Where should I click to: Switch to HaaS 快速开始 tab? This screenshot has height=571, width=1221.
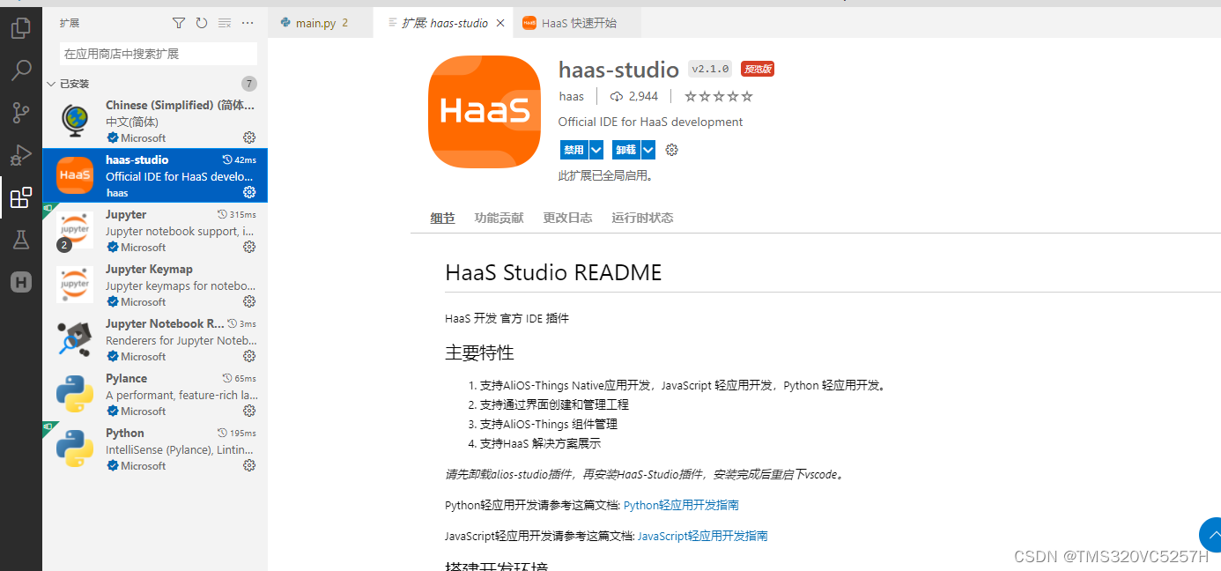pyautogui.click(x=569, y=23)
